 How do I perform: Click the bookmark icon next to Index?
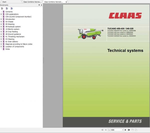click(x=4, y=49)
